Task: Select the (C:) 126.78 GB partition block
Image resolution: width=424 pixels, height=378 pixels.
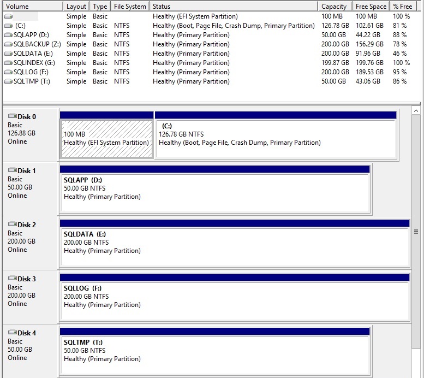Action: pyautogui.click(x=276, y=138)
